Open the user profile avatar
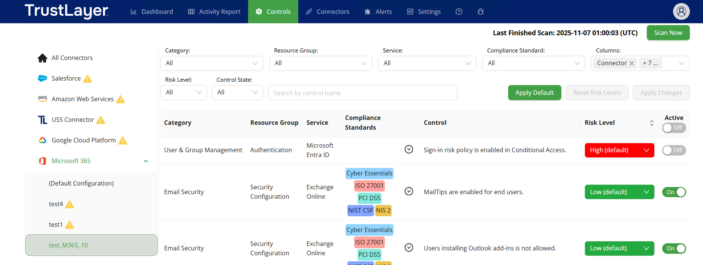The image size is (703, 265). [x=681, y=12]
